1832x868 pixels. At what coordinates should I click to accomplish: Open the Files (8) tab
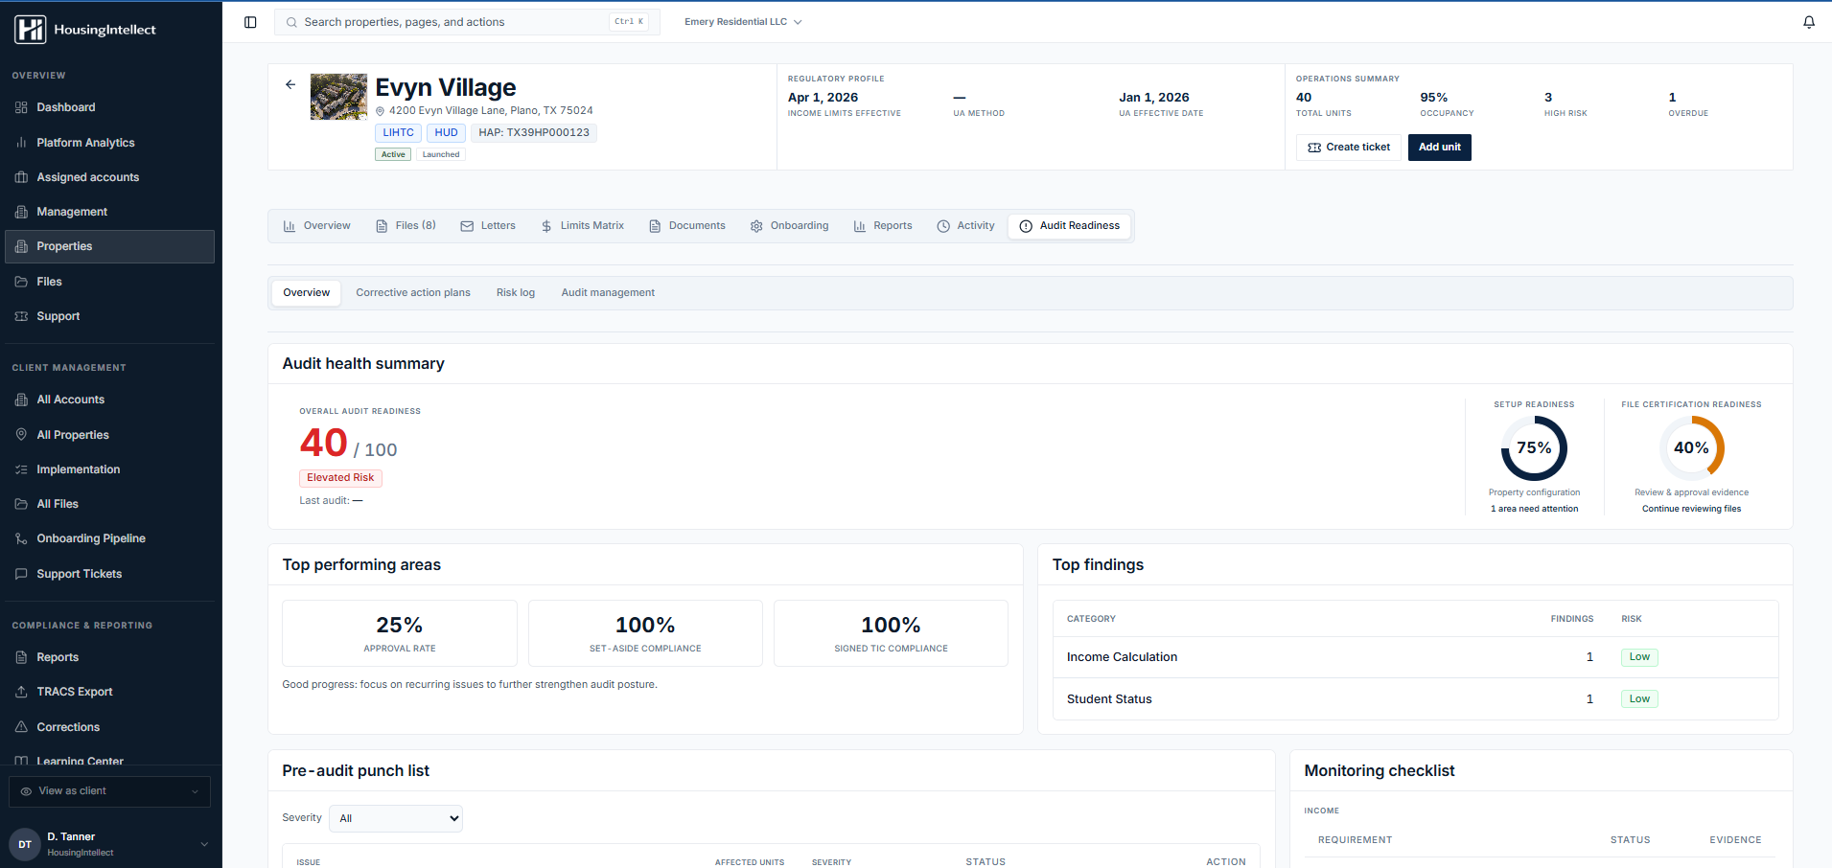tap(406, 226)
